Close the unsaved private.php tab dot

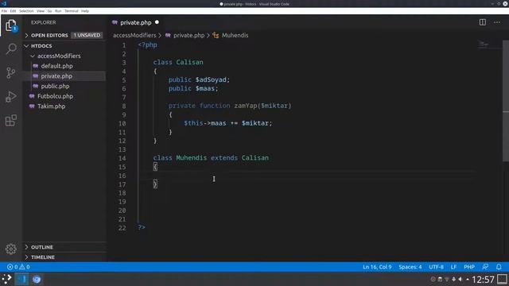click(x=157, y=22)
